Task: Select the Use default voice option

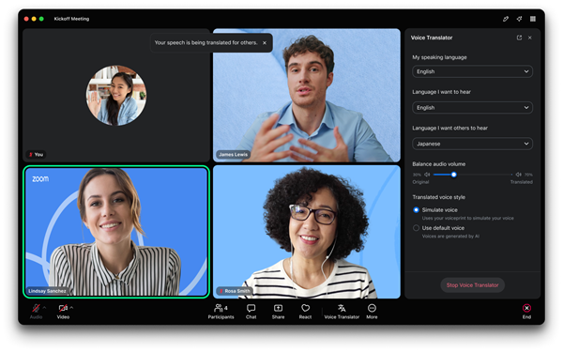Action: 416,228
